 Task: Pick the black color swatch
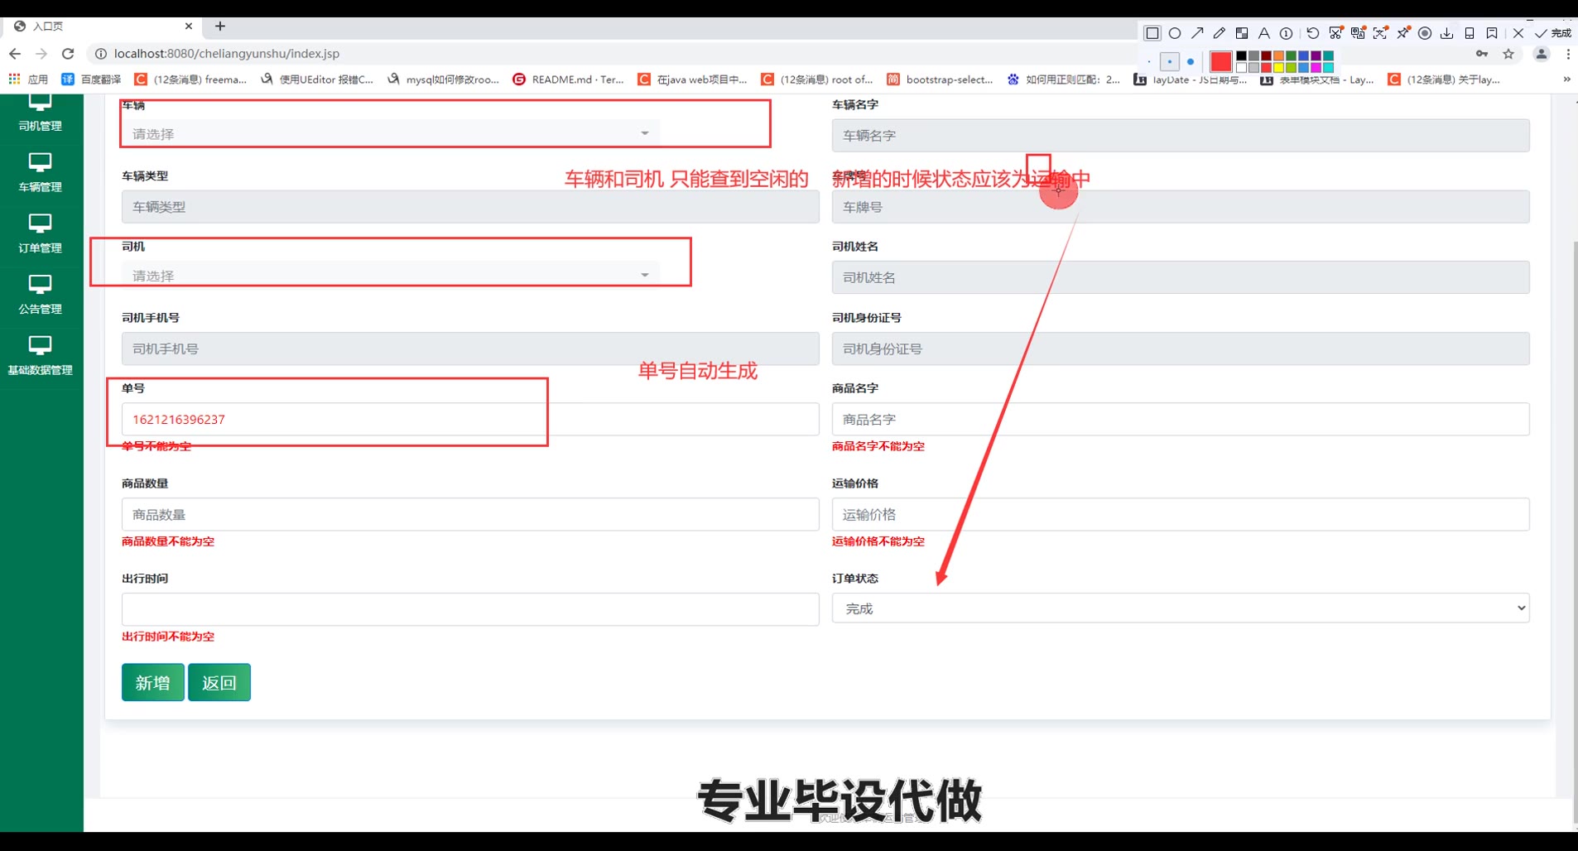pos(1241,56)
